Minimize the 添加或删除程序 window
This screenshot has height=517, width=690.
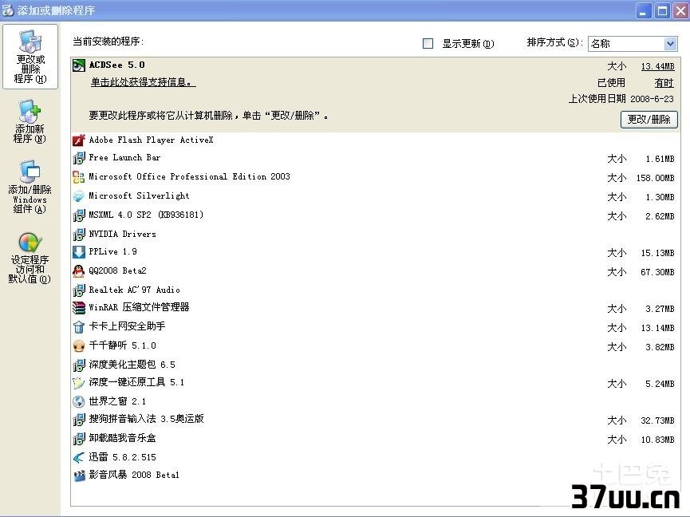coord(644,10)
